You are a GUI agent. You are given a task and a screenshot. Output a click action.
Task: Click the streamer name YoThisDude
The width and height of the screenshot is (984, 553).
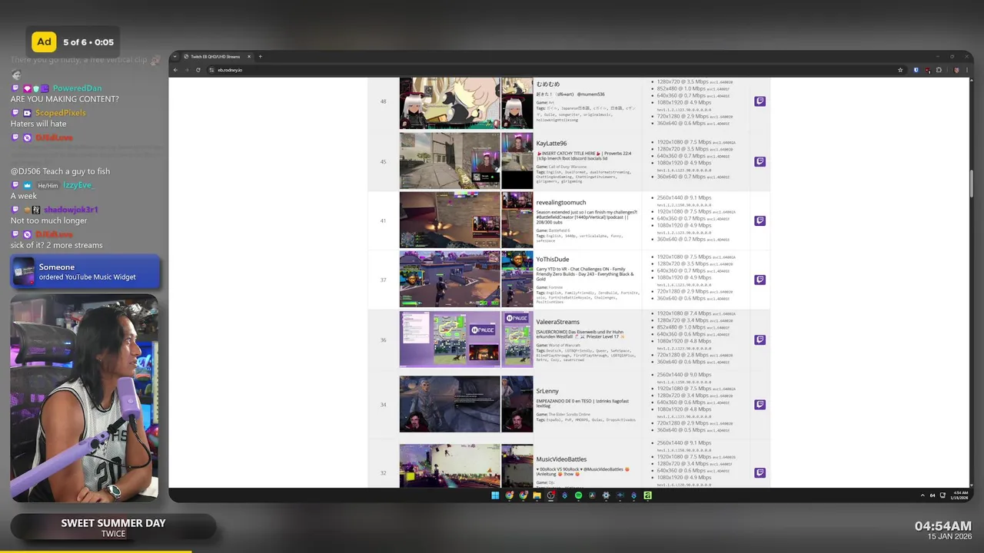[553, 260]
